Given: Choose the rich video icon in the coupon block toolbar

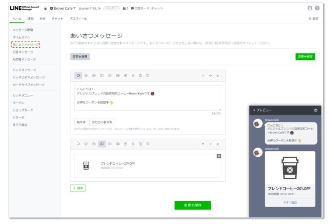Looking at the screenshot, I should coord(118,144).
